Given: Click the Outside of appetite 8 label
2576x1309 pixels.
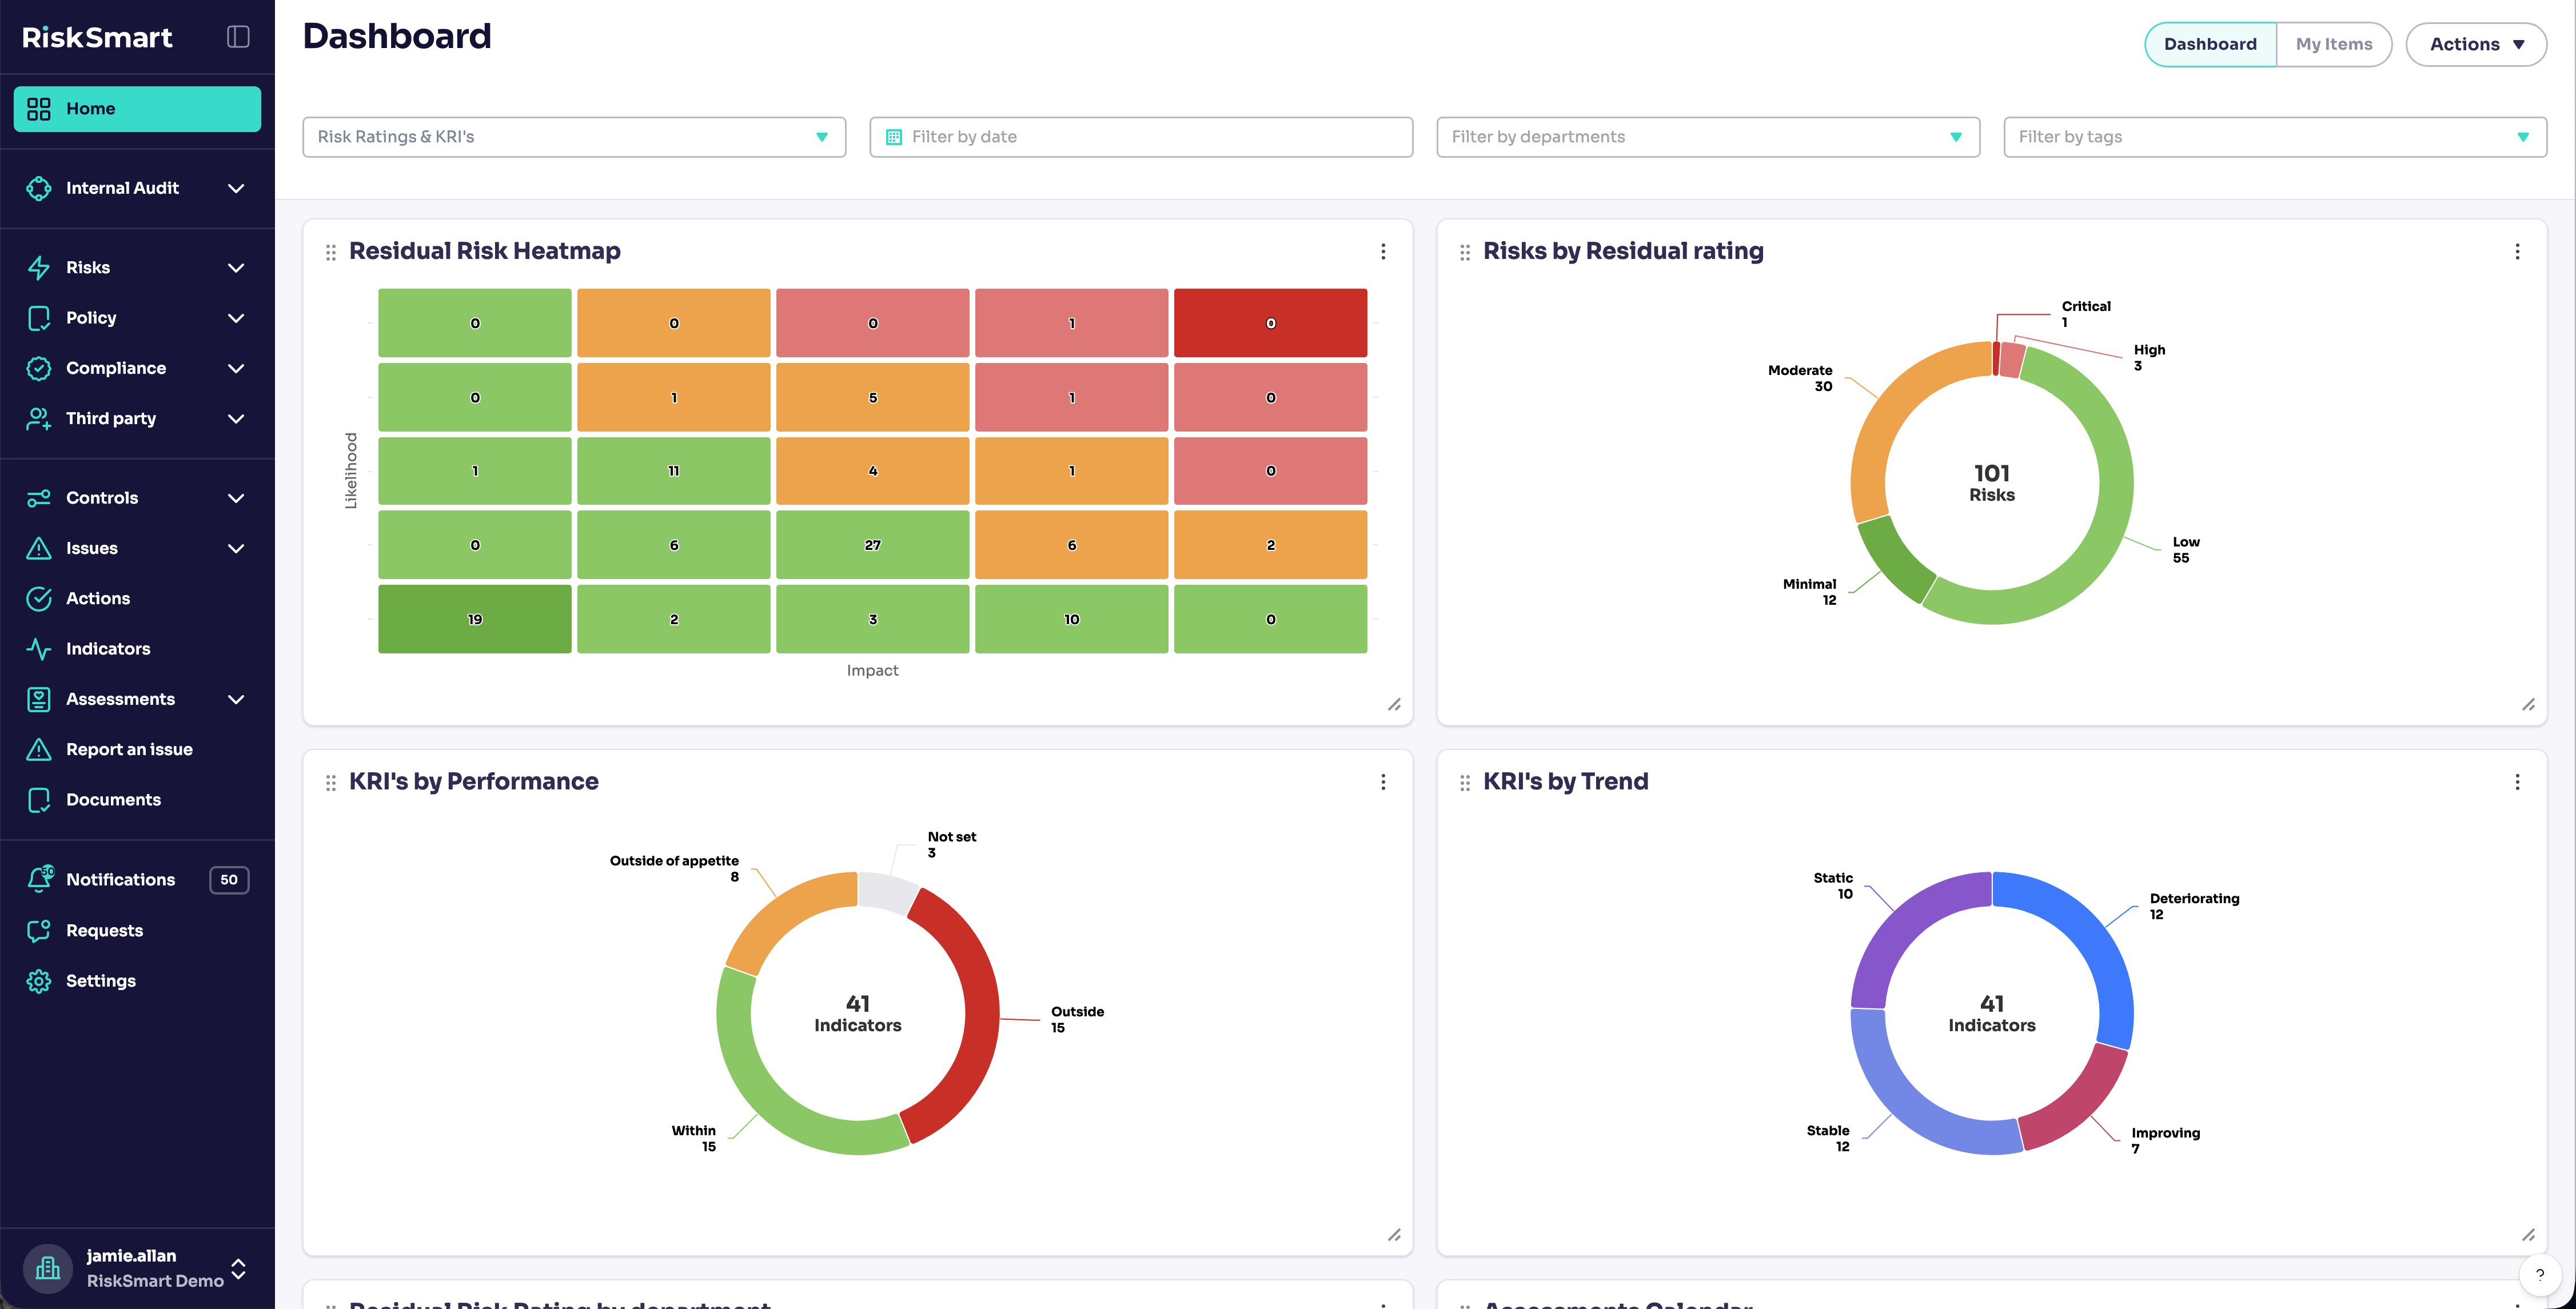Looking at the screenshot, I should (674, 868).
